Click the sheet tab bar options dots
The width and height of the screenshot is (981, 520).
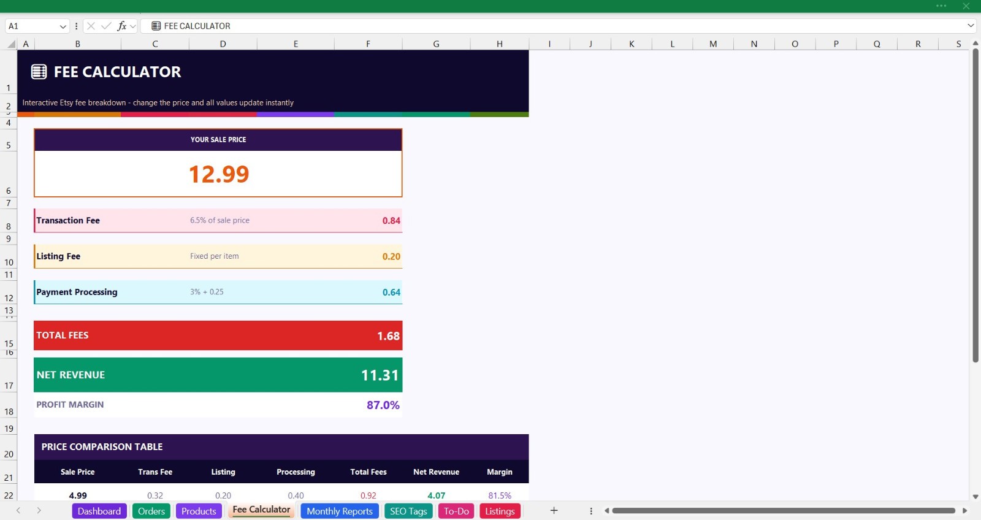pyautogui.click(x=591, y=511)
